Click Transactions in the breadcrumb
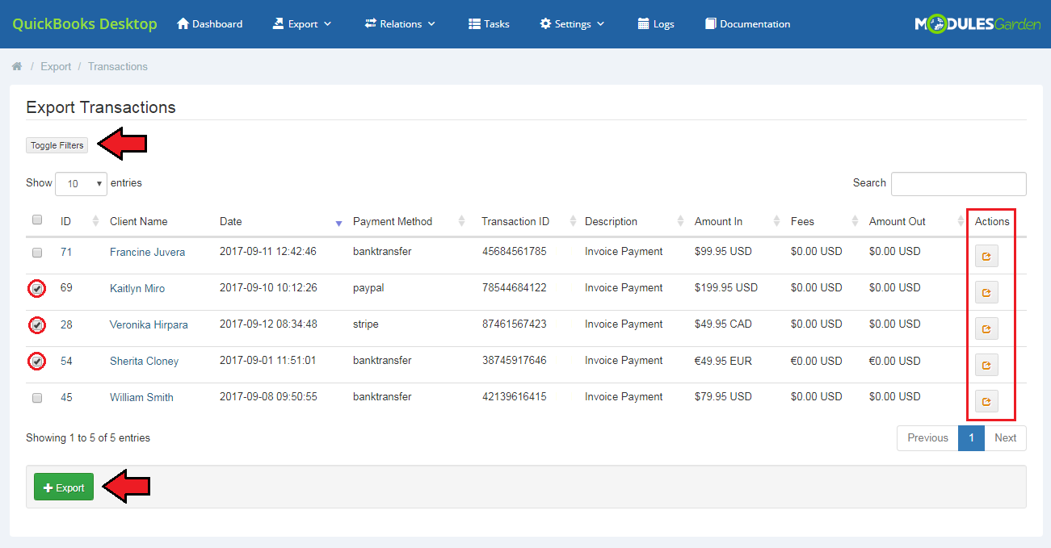Viewport: 1051px width, 548px height. [x=118, y=66]
